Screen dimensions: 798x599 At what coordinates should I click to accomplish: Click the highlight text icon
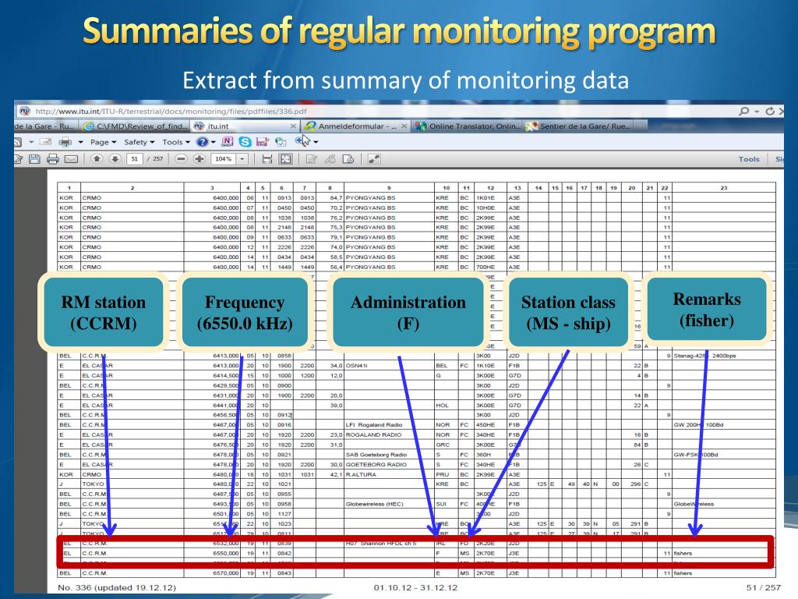tap(330, 159)
